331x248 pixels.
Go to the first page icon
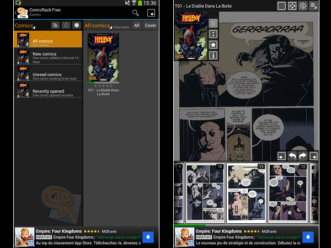[x=281, y=157]
